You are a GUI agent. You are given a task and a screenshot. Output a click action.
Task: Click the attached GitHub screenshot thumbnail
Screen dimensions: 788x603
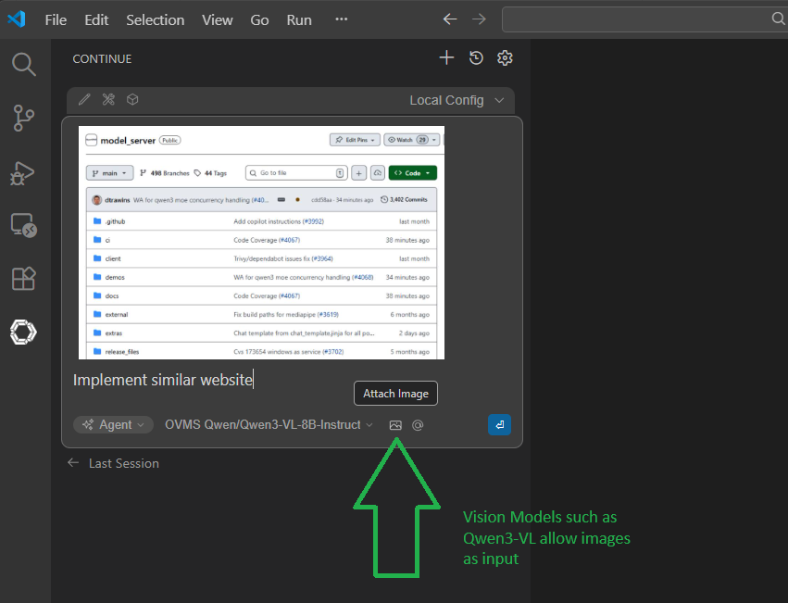[261, 243]
